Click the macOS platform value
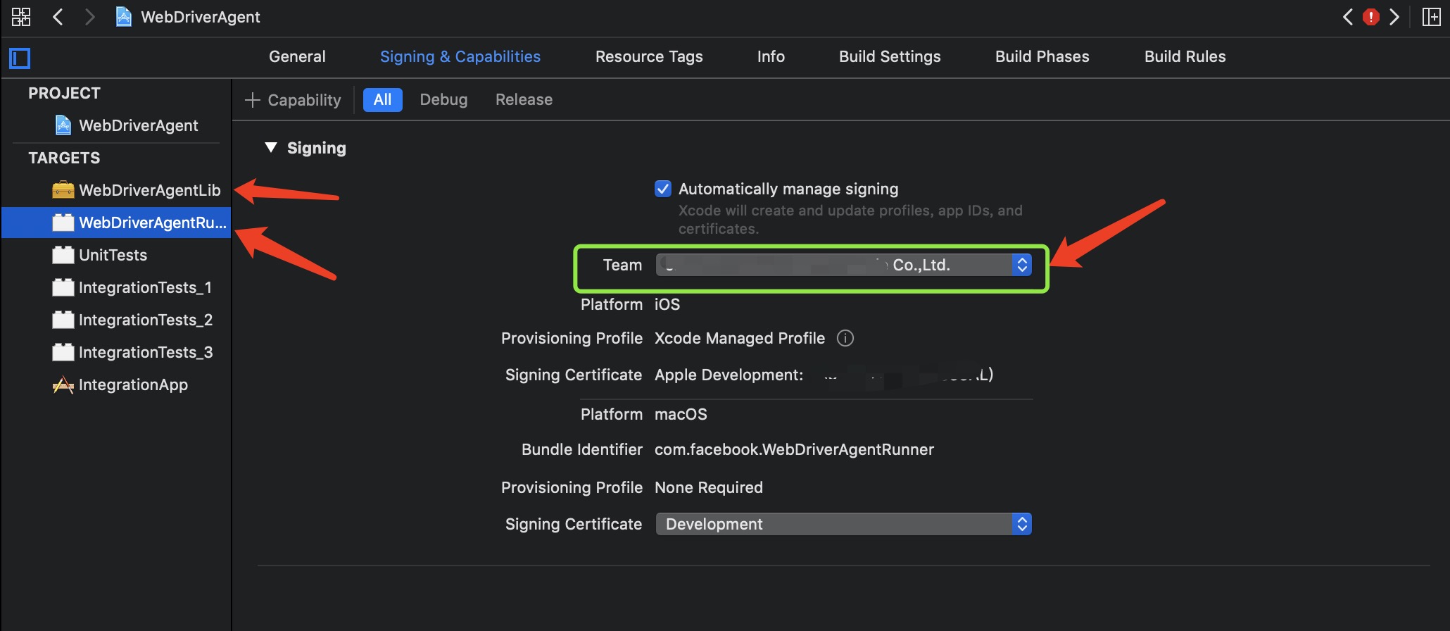This screenshot has width=1450, height=631. 681,414
